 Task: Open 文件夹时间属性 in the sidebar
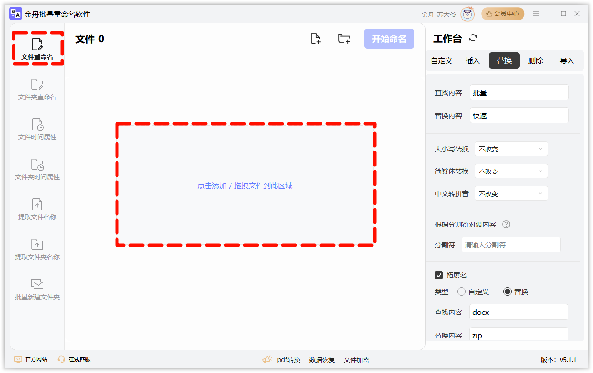(x=37, y=169)
